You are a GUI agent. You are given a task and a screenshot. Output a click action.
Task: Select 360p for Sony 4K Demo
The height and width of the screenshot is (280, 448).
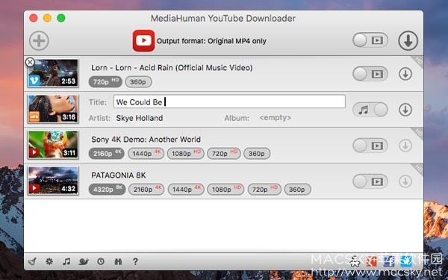point(257,153)
